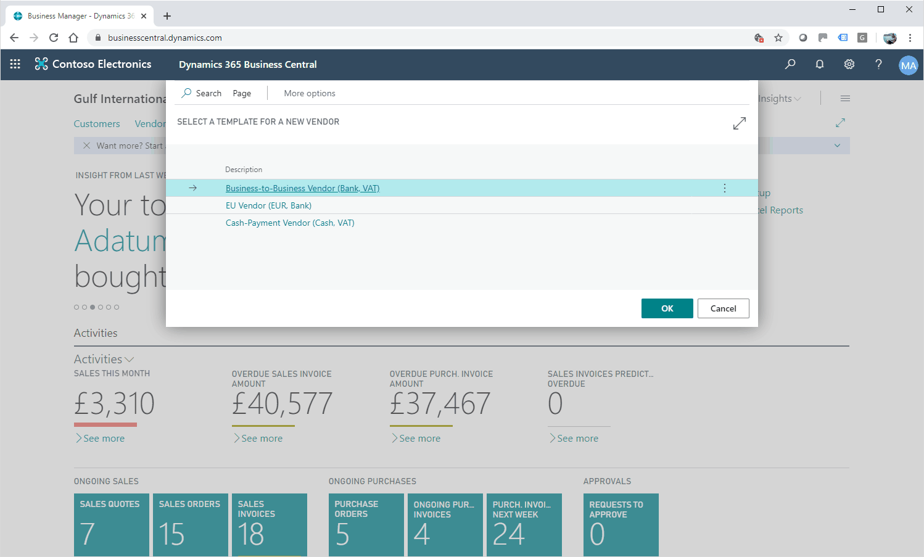Open the hamburger menu on role center
This screenshot has width=924, height=557.
845,99
